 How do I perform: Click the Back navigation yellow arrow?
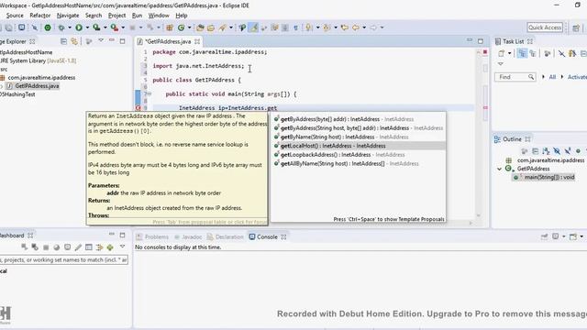click(x=356, y=27)
